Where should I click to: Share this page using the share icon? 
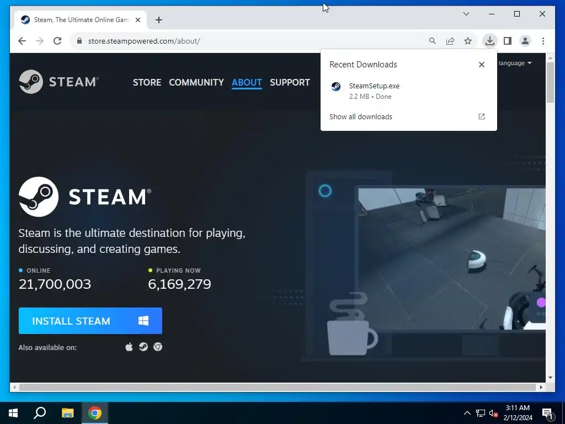point(450,41)
